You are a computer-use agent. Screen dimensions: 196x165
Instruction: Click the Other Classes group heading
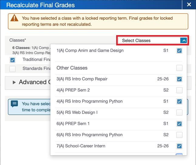tap(72, 68)
